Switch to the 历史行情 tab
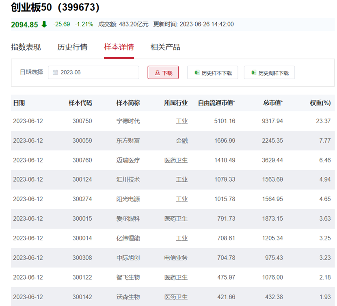Viewport: 337px width, 306px height. (72, 47)
